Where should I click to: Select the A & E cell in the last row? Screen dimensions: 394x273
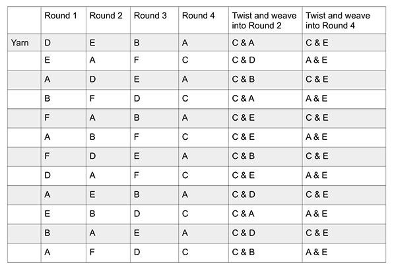[x=344, y=253]
